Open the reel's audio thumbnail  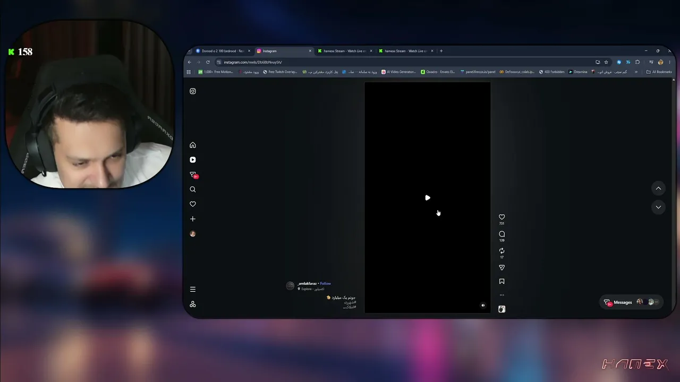pos(501,309)
